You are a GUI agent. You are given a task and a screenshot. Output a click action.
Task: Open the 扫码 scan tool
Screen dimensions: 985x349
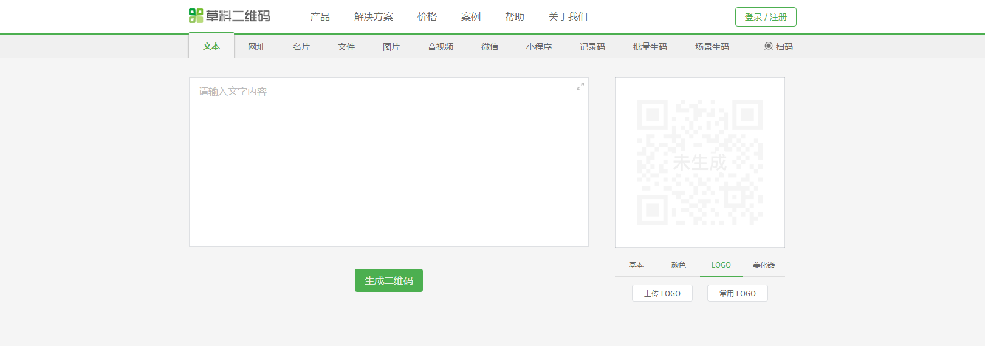point(778,46)
